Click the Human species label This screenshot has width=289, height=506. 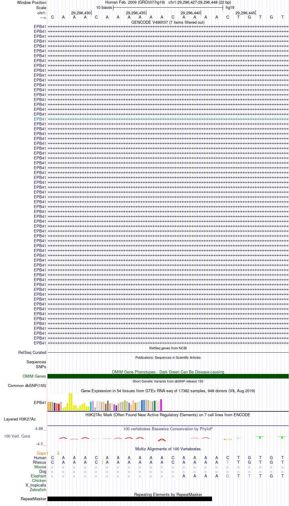[40, 458]
